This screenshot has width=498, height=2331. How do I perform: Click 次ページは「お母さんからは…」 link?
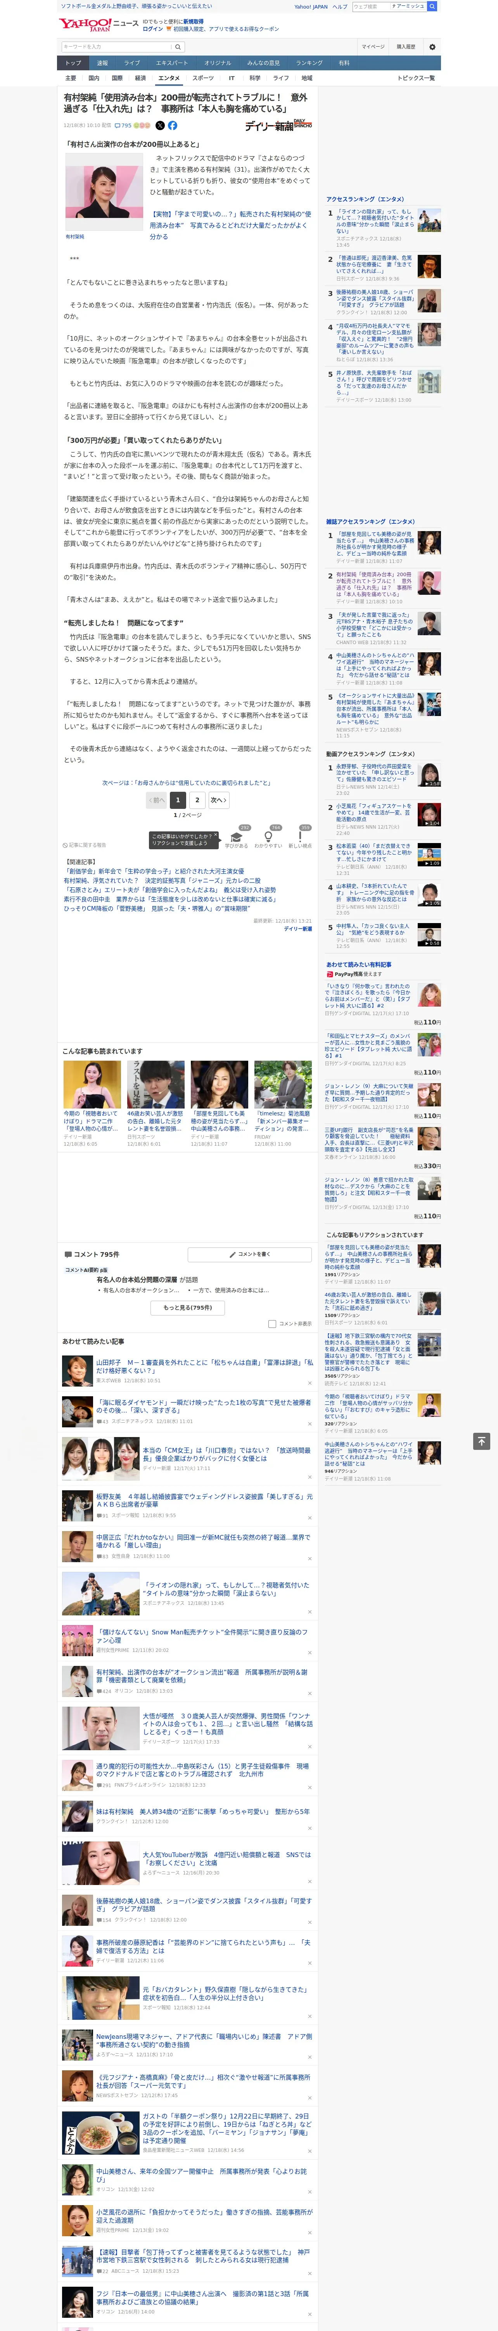coord(186,783)
